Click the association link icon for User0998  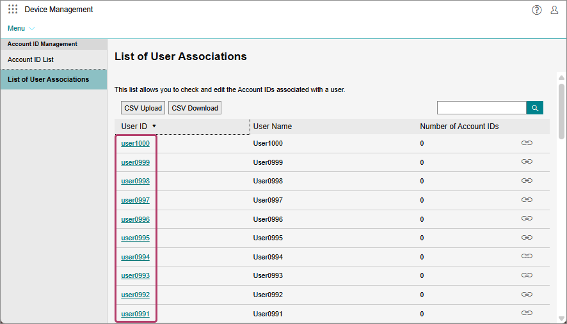(527, 181)
